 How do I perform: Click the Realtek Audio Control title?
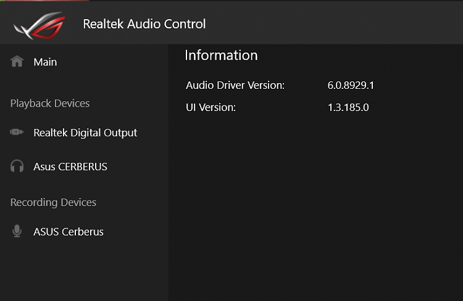[x=144, y=24]
